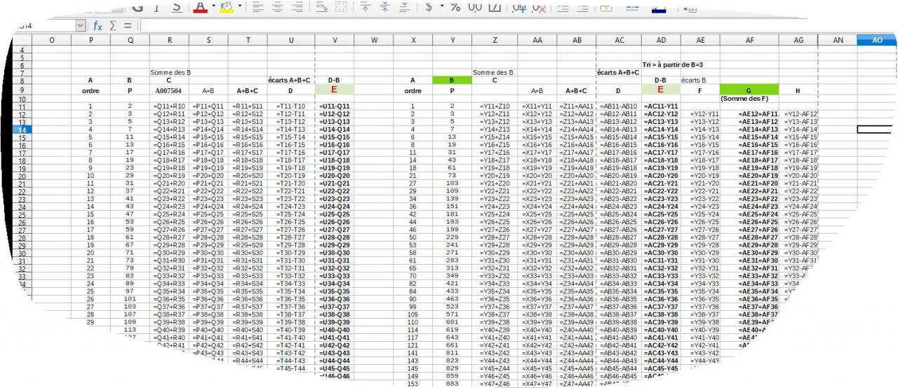The image size is (898, 388).
Task: Format selection as percent
Action: pos(455,6)
